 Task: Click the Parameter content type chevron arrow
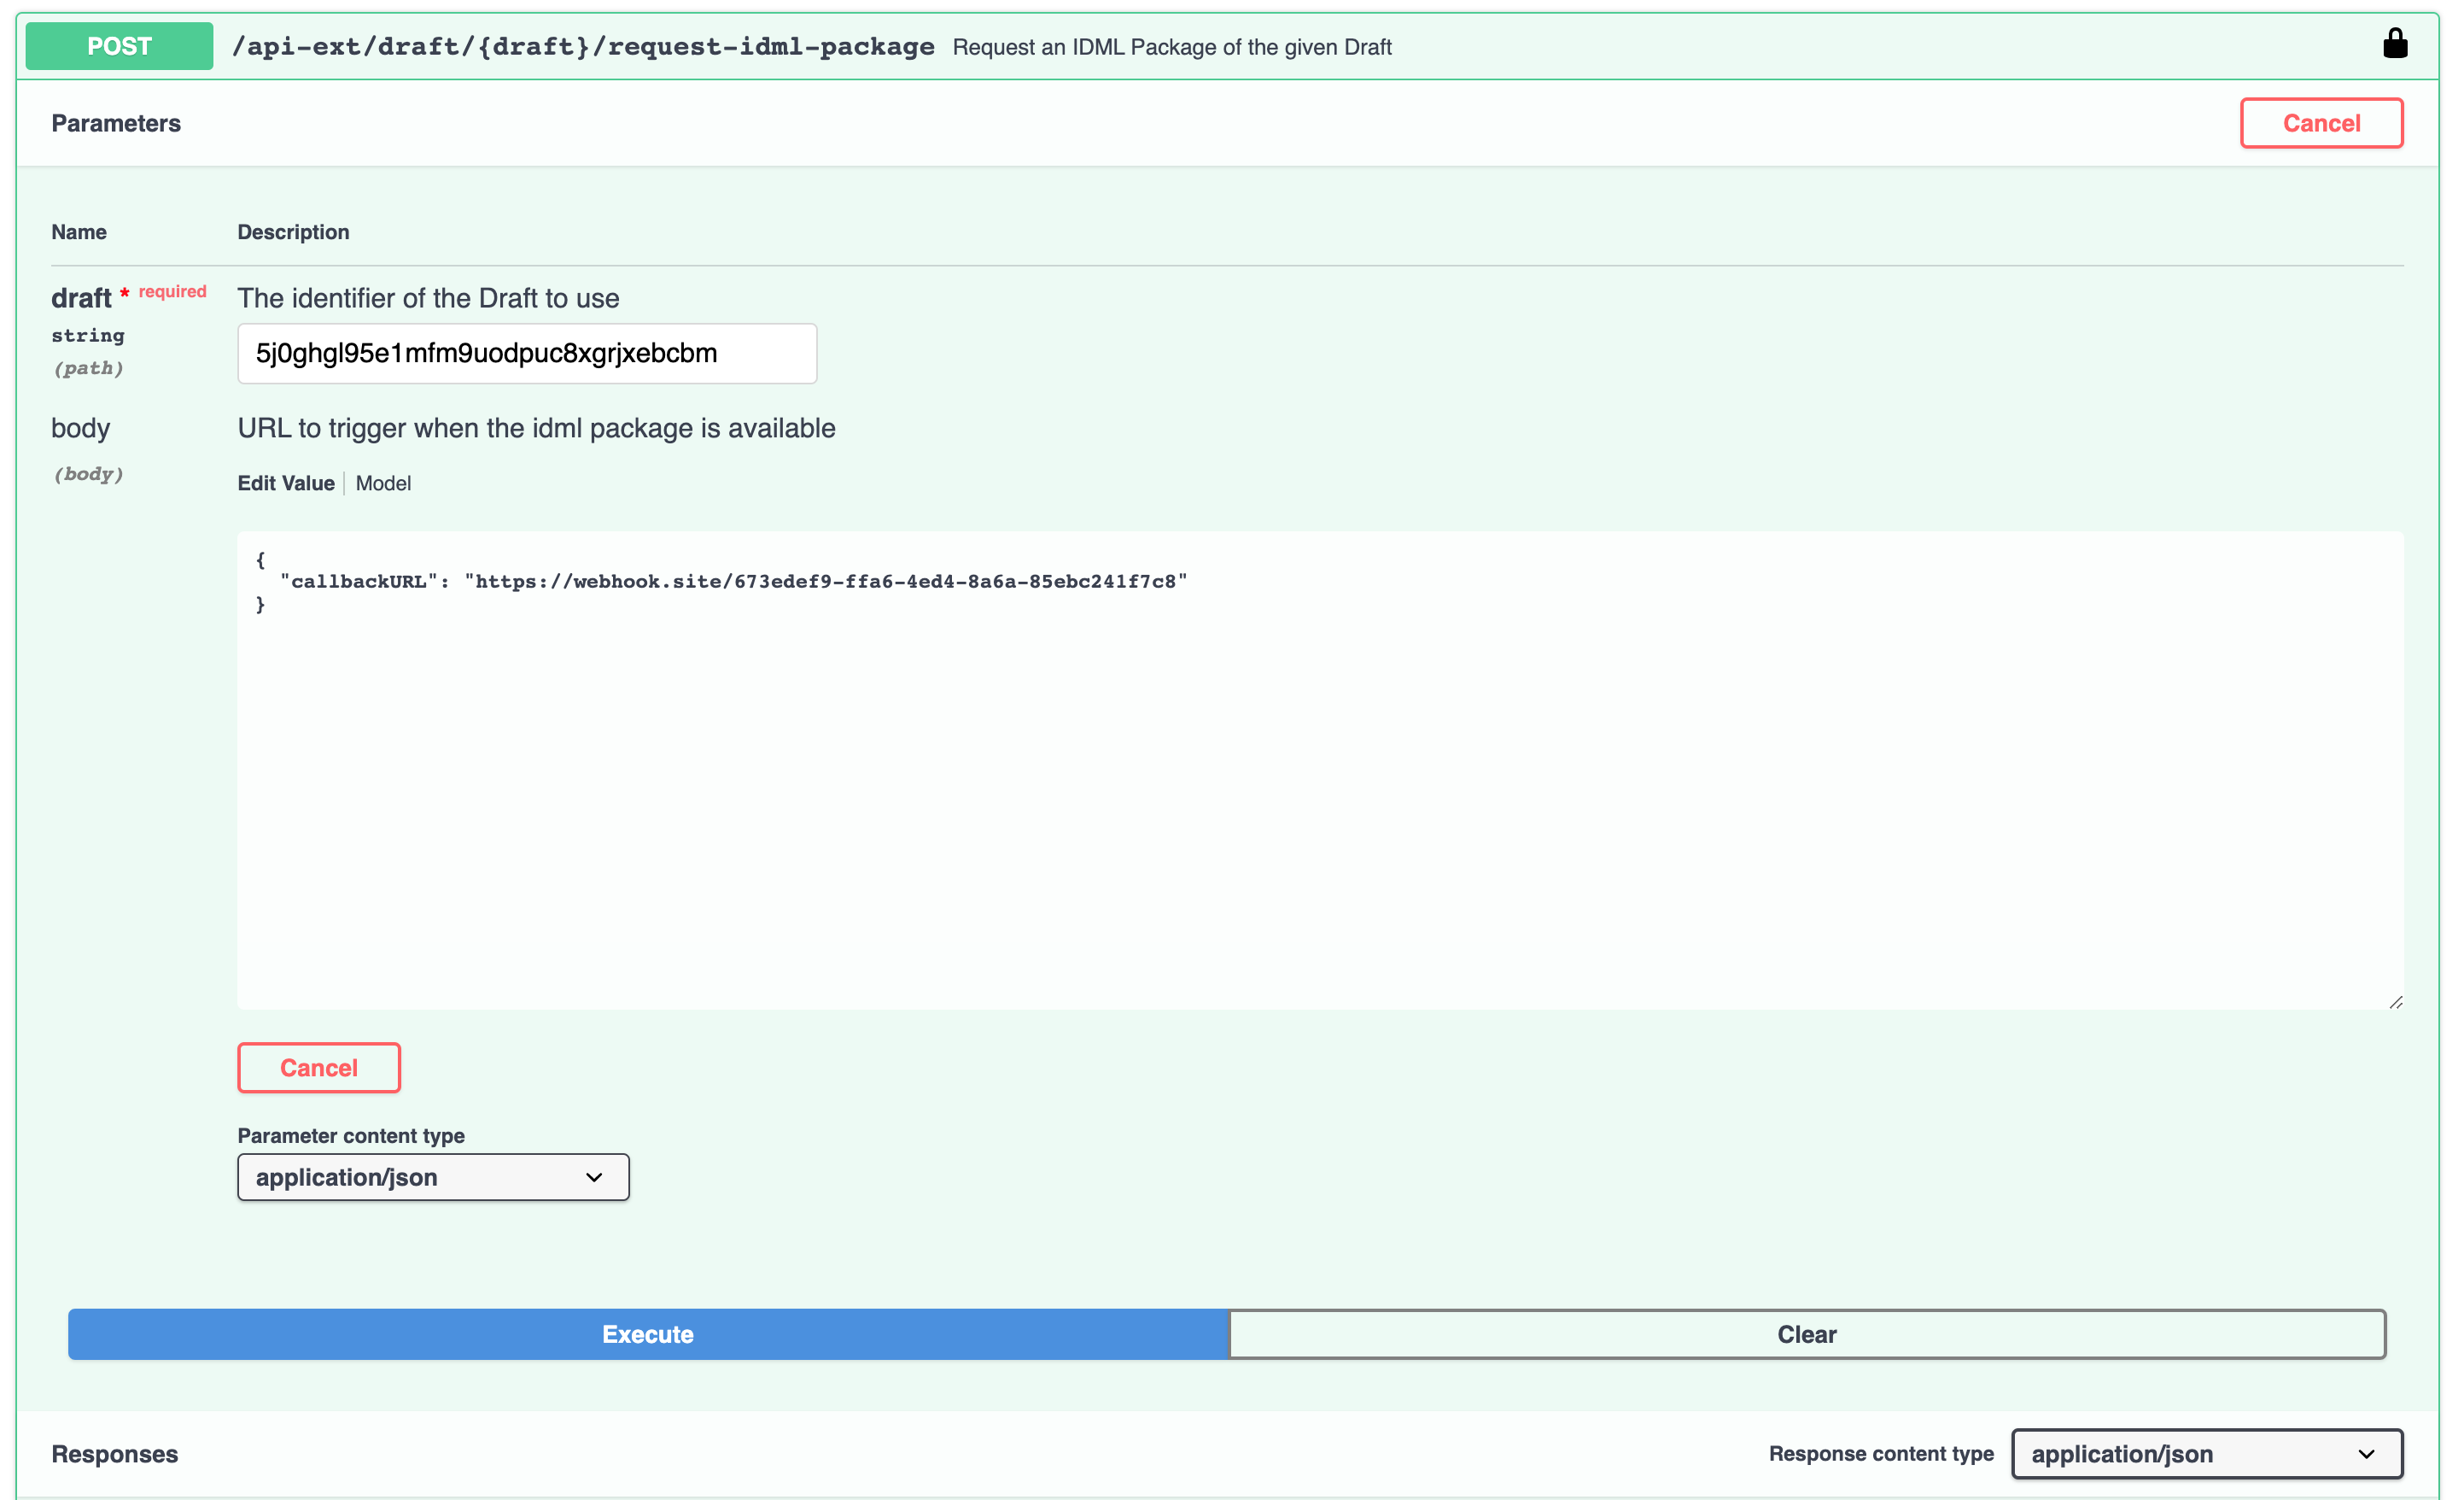594,1177
